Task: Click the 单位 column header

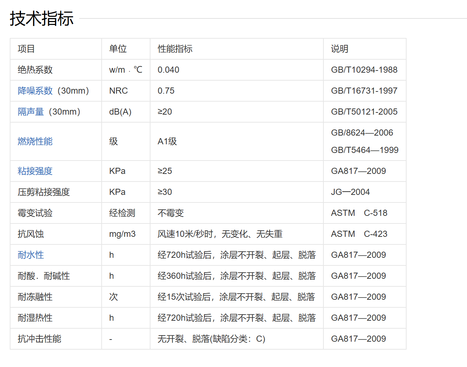Action: (118, 49)
